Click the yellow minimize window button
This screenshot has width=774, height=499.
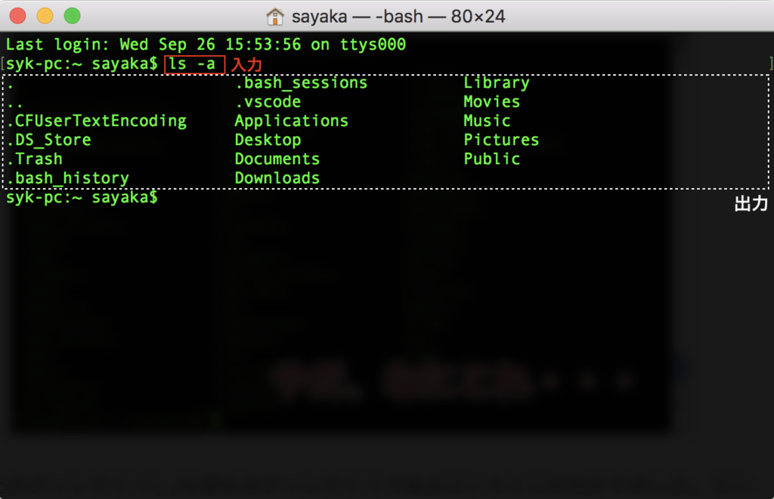click(x=45, y=16)
